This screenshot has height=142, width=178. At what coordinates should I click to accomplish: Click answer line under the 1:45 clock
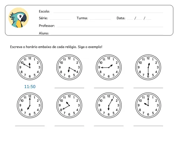coord(109,88)
